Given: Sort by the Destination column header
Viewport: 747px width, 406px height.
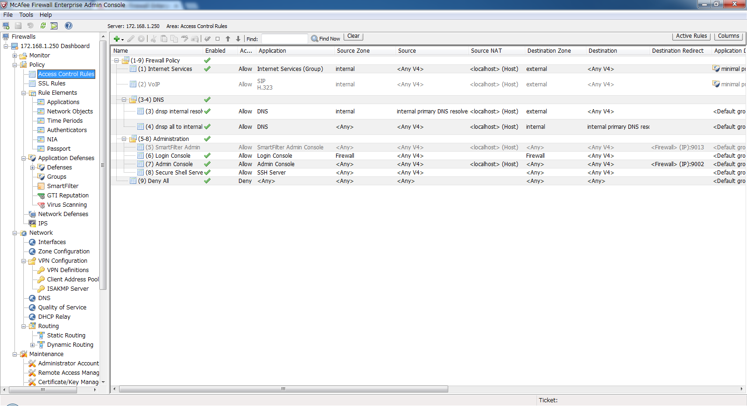Looking at the screenshot, I should click(x=617, y=51).
